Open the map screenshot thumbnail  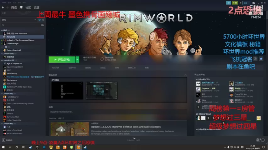point(102,90)
